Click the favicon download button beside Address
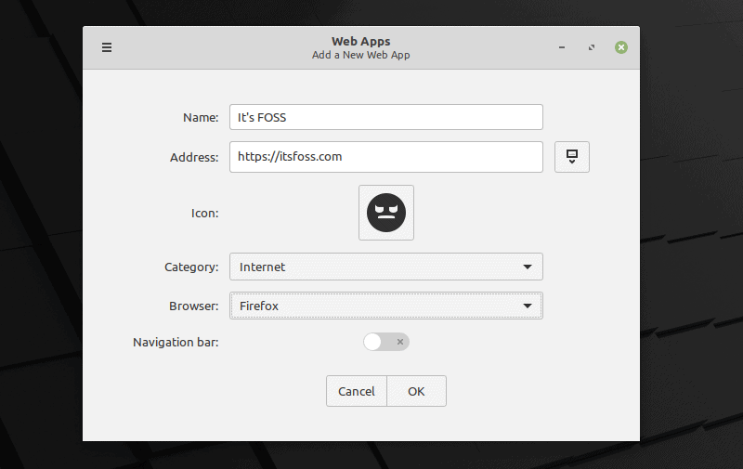Image resolution: width=743 pixels, height=469 pixels. click(572, 157)
